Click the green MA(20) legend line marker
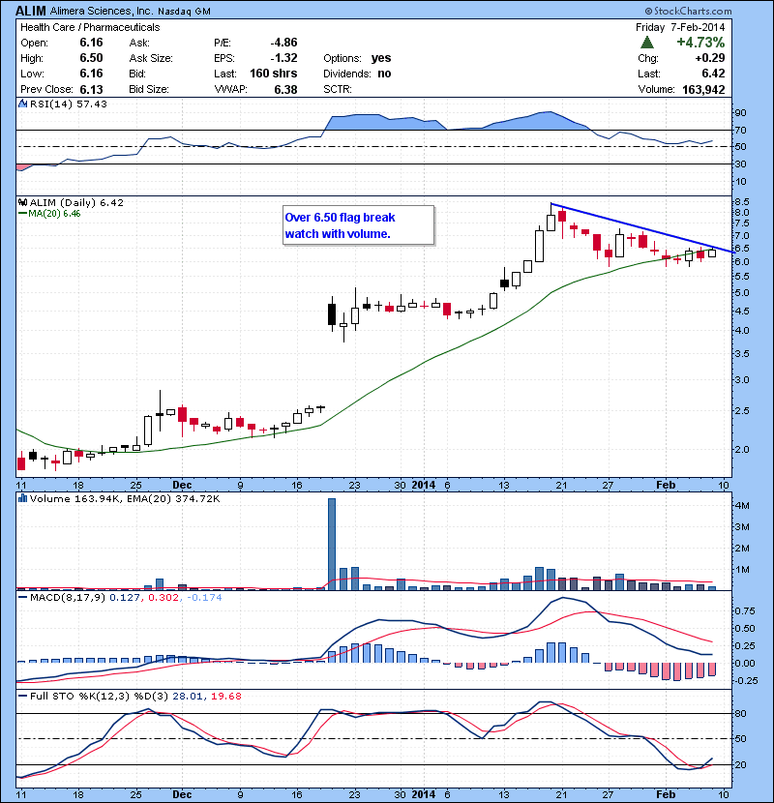Screen dimensions: 774x803 point(22,213)
